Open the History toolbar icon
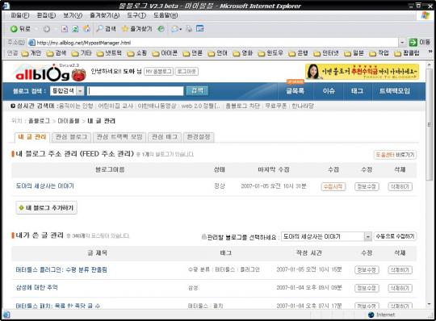436x321 pixels. point(161,28)
